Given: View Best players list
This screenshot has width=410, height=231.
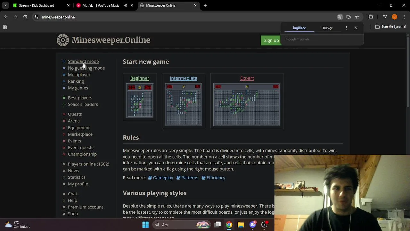Looking at the screenshot, I should 80,98.
